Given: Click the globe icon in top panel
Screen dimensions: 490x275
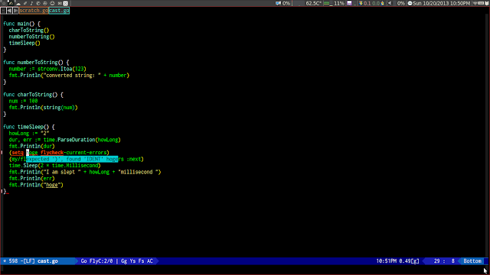Looking at the screenshot, I should [x=38, y=3].
